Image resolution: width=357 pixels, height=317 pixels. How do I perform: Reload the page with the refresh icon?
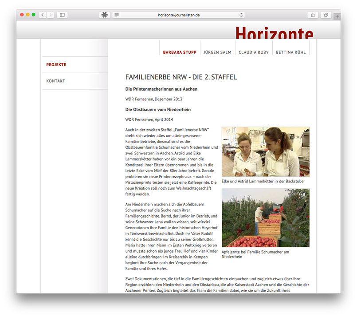(241, 15)
